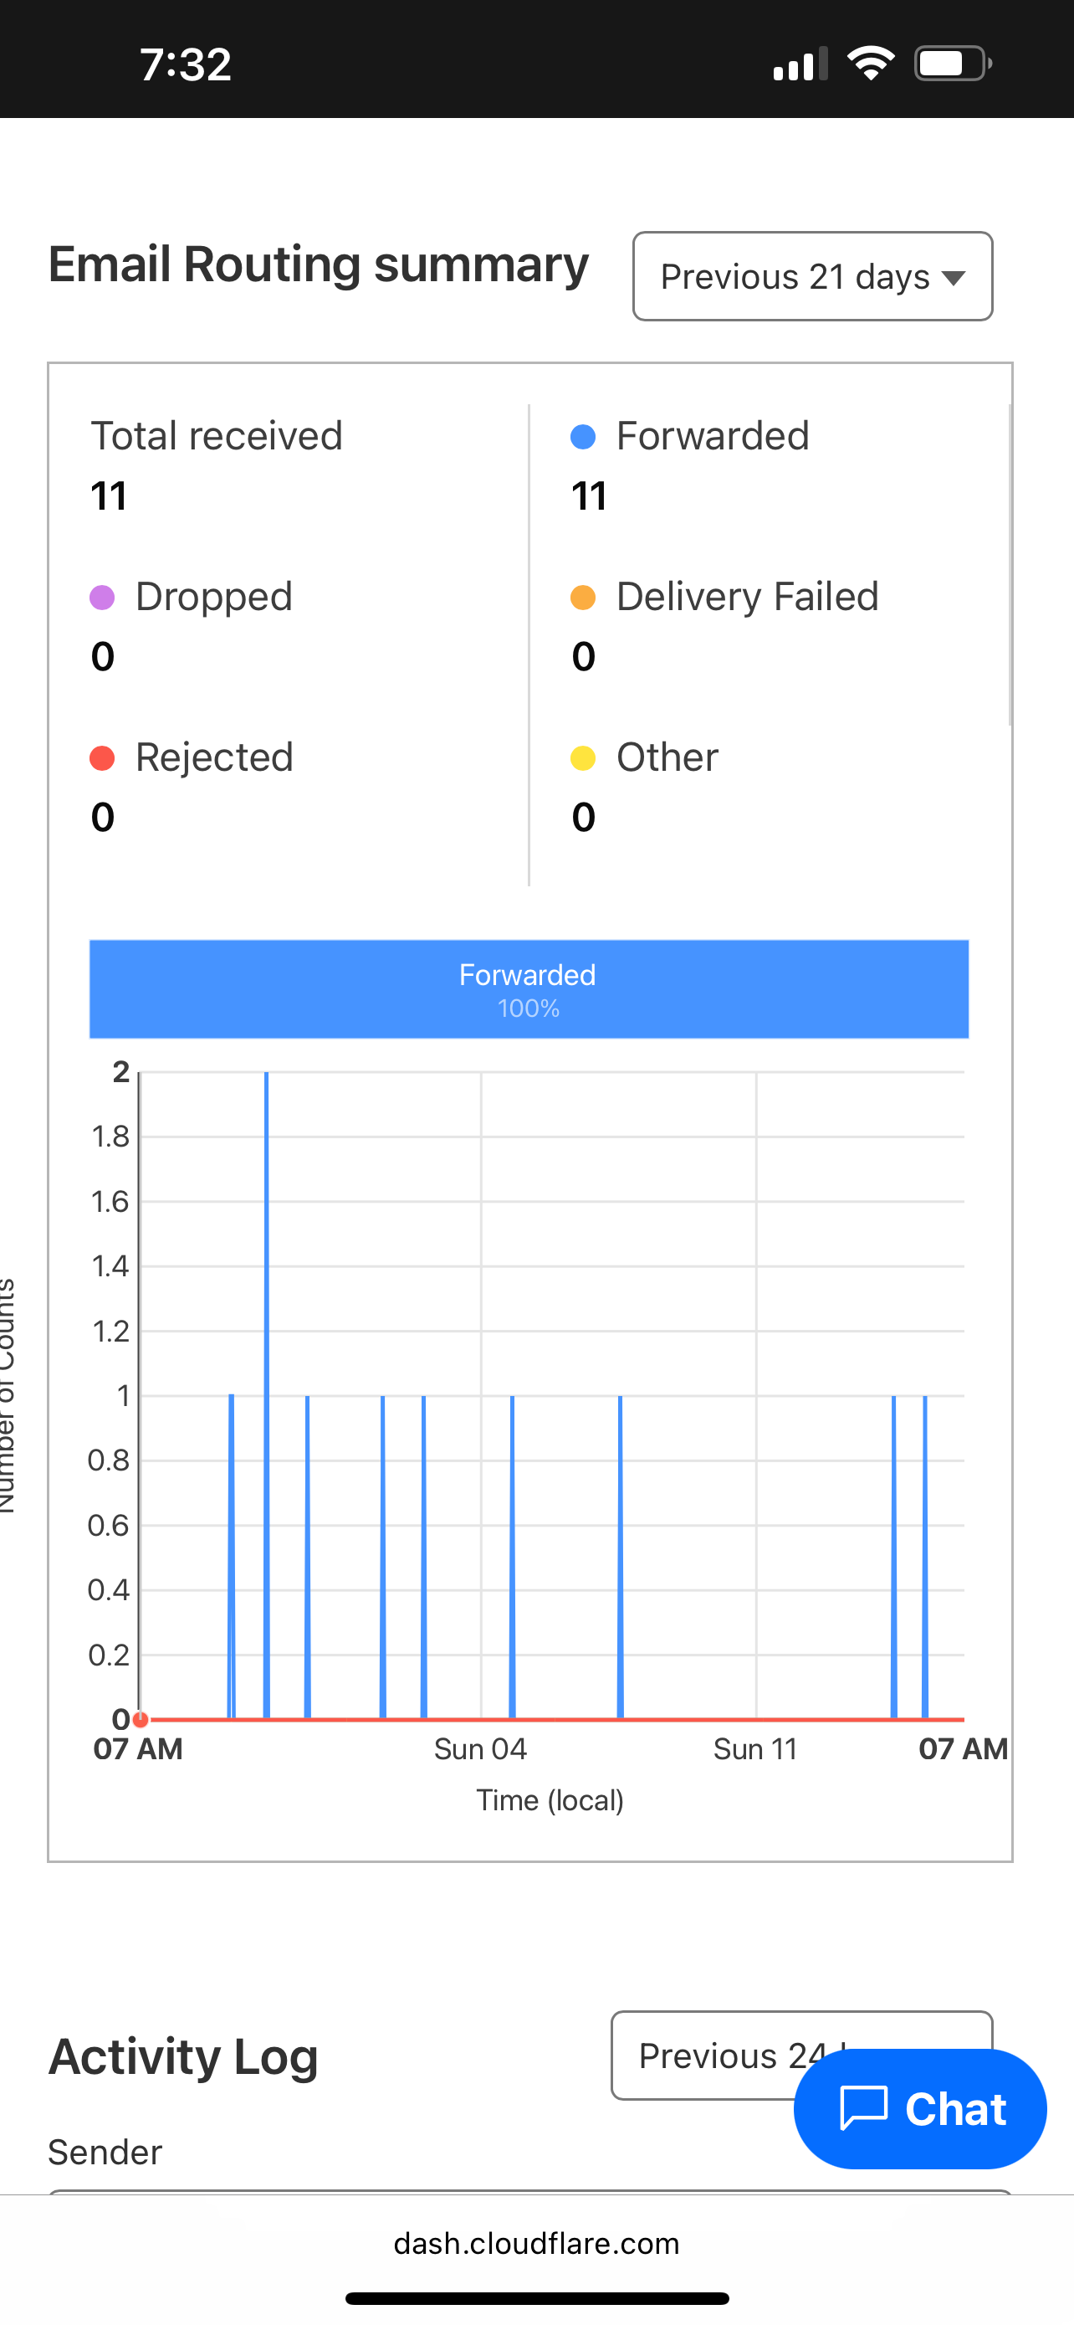
Task: Click the purple Dropped legend dot
Action: click(x=102, y=598)
